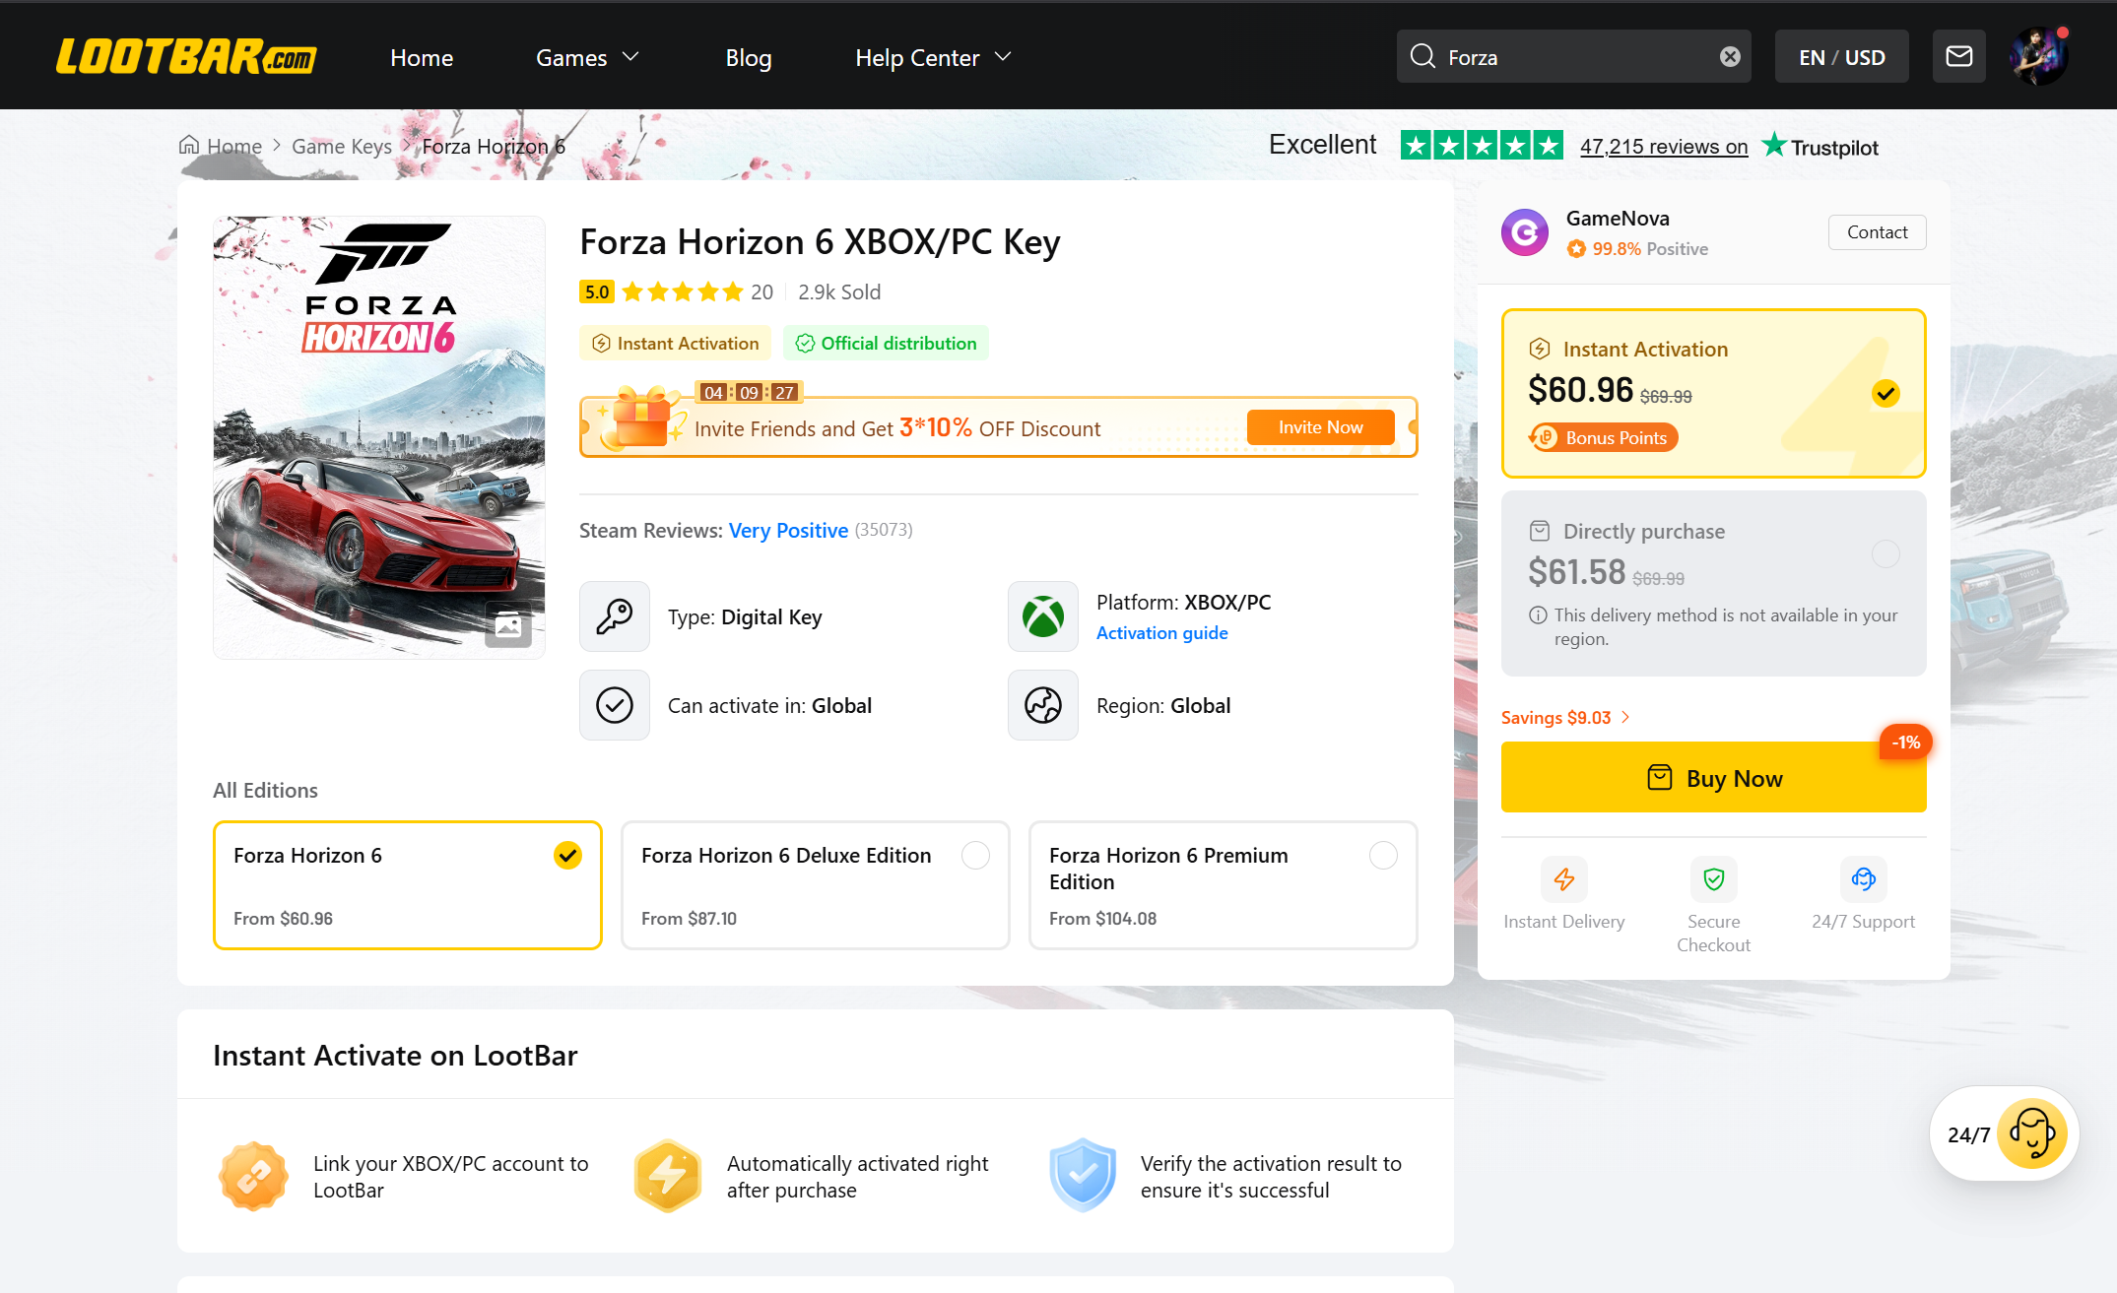Image resolution: width=2117 pixels, height=1293 pixels.
Task: Open the 24/7 live chat widget
Action: [x=2005, y=1134]
